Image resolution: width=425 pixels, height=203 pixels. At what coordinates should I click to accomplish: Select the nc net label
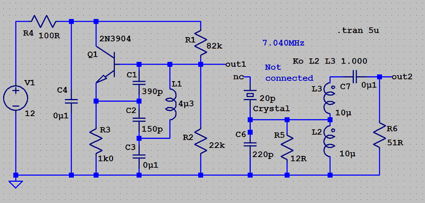(238, 77)
